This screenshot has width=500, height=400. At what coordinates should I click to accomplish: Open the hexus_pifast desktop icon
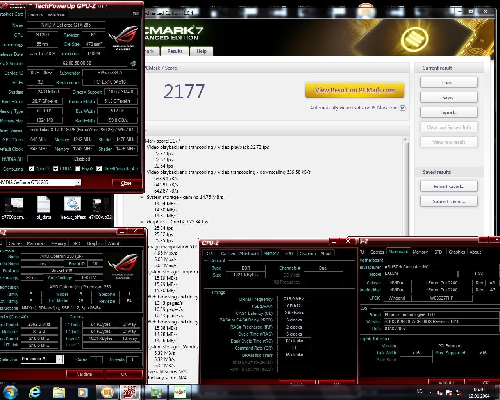[x=73, y=209]
